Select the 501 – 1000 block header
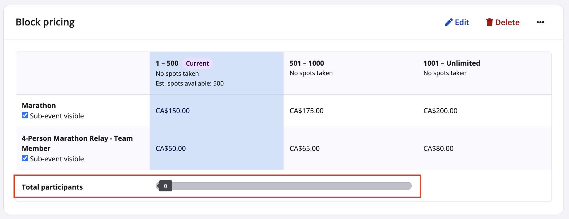 (307, 63)
